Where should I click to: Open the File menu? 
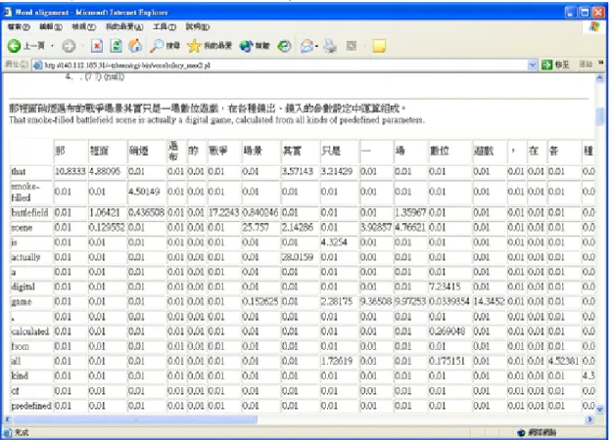tap(19, 27)
